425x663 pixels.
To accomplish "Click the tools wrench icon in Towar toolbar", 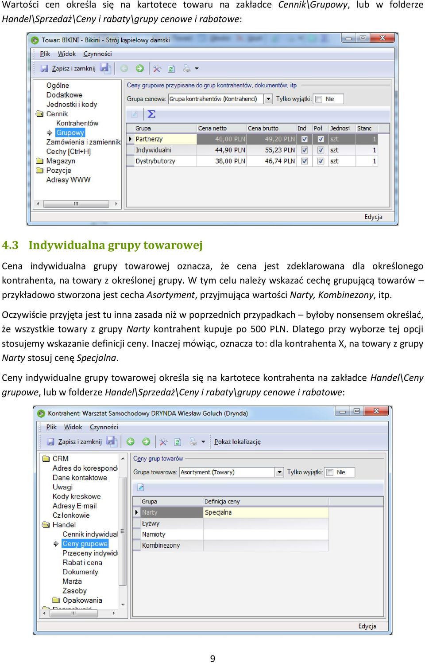I will (157, 69).
